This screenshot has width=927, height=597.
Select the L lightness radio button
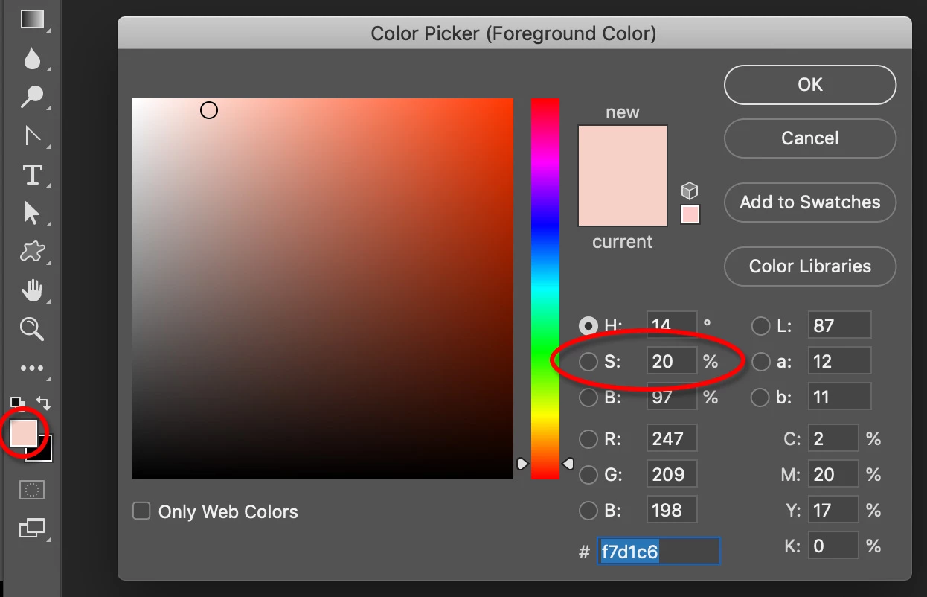click(760, 326)
